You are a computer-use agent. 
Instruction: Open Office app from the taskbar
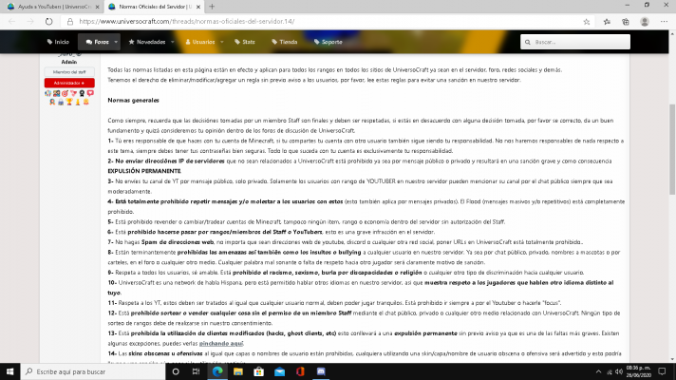pyautogui.click(x=300, y=371)
